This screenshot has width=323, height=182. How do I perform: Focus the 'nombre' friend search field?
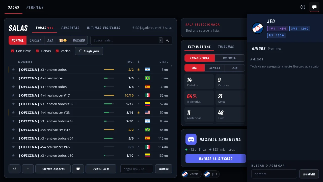point(274,174)
